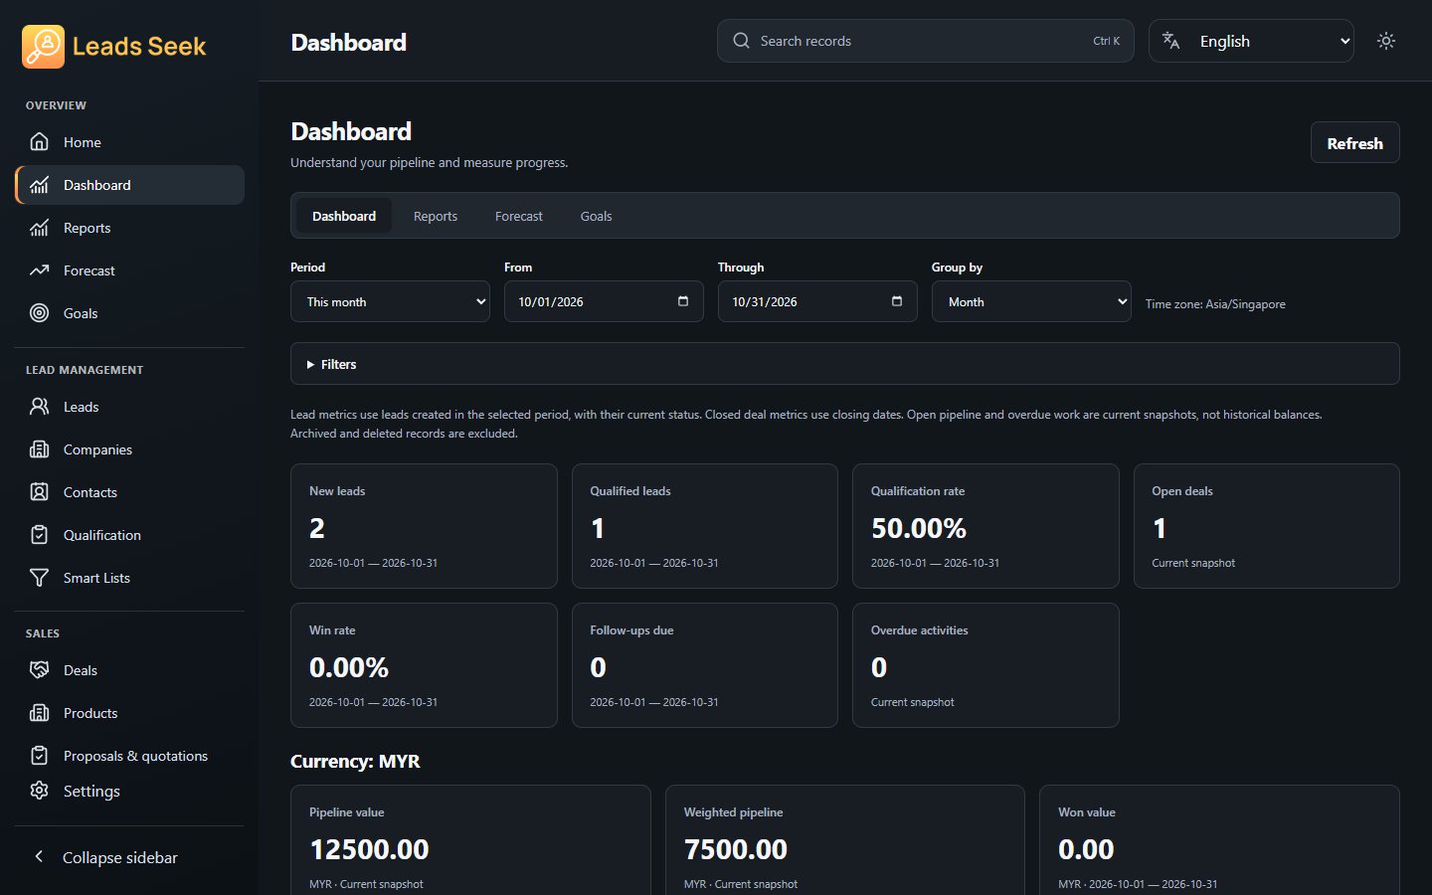Screen dimensions: 1432x895
Task: Click the Leads Seek brand name
Action: 139,47
